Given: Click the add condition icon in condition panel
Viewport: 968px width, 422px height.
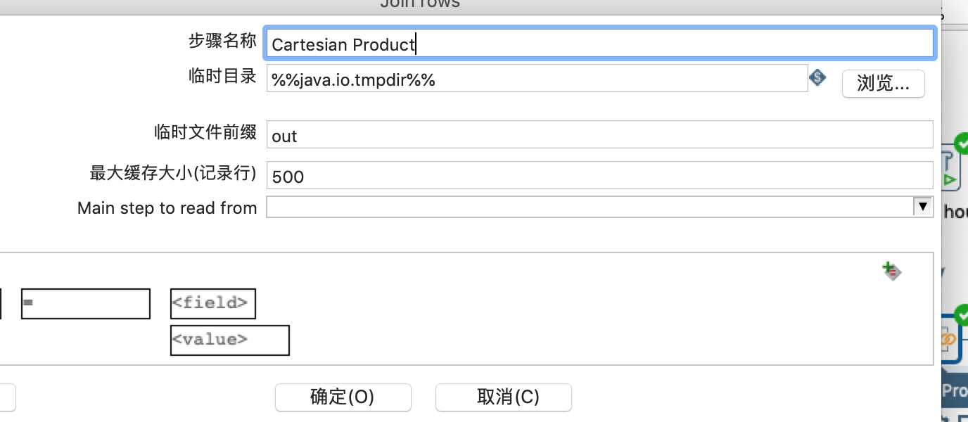Looking at the screenshot, I should coord(892,271).
